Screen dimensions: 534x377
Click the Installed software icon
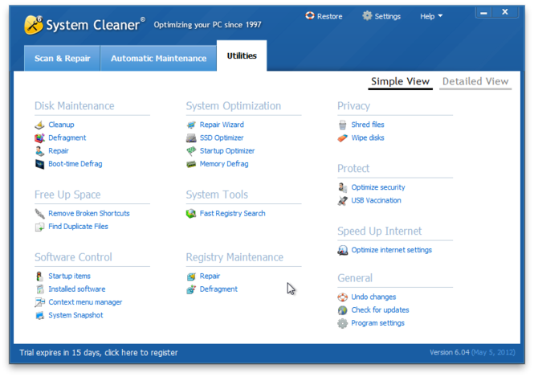coord(39,289)
